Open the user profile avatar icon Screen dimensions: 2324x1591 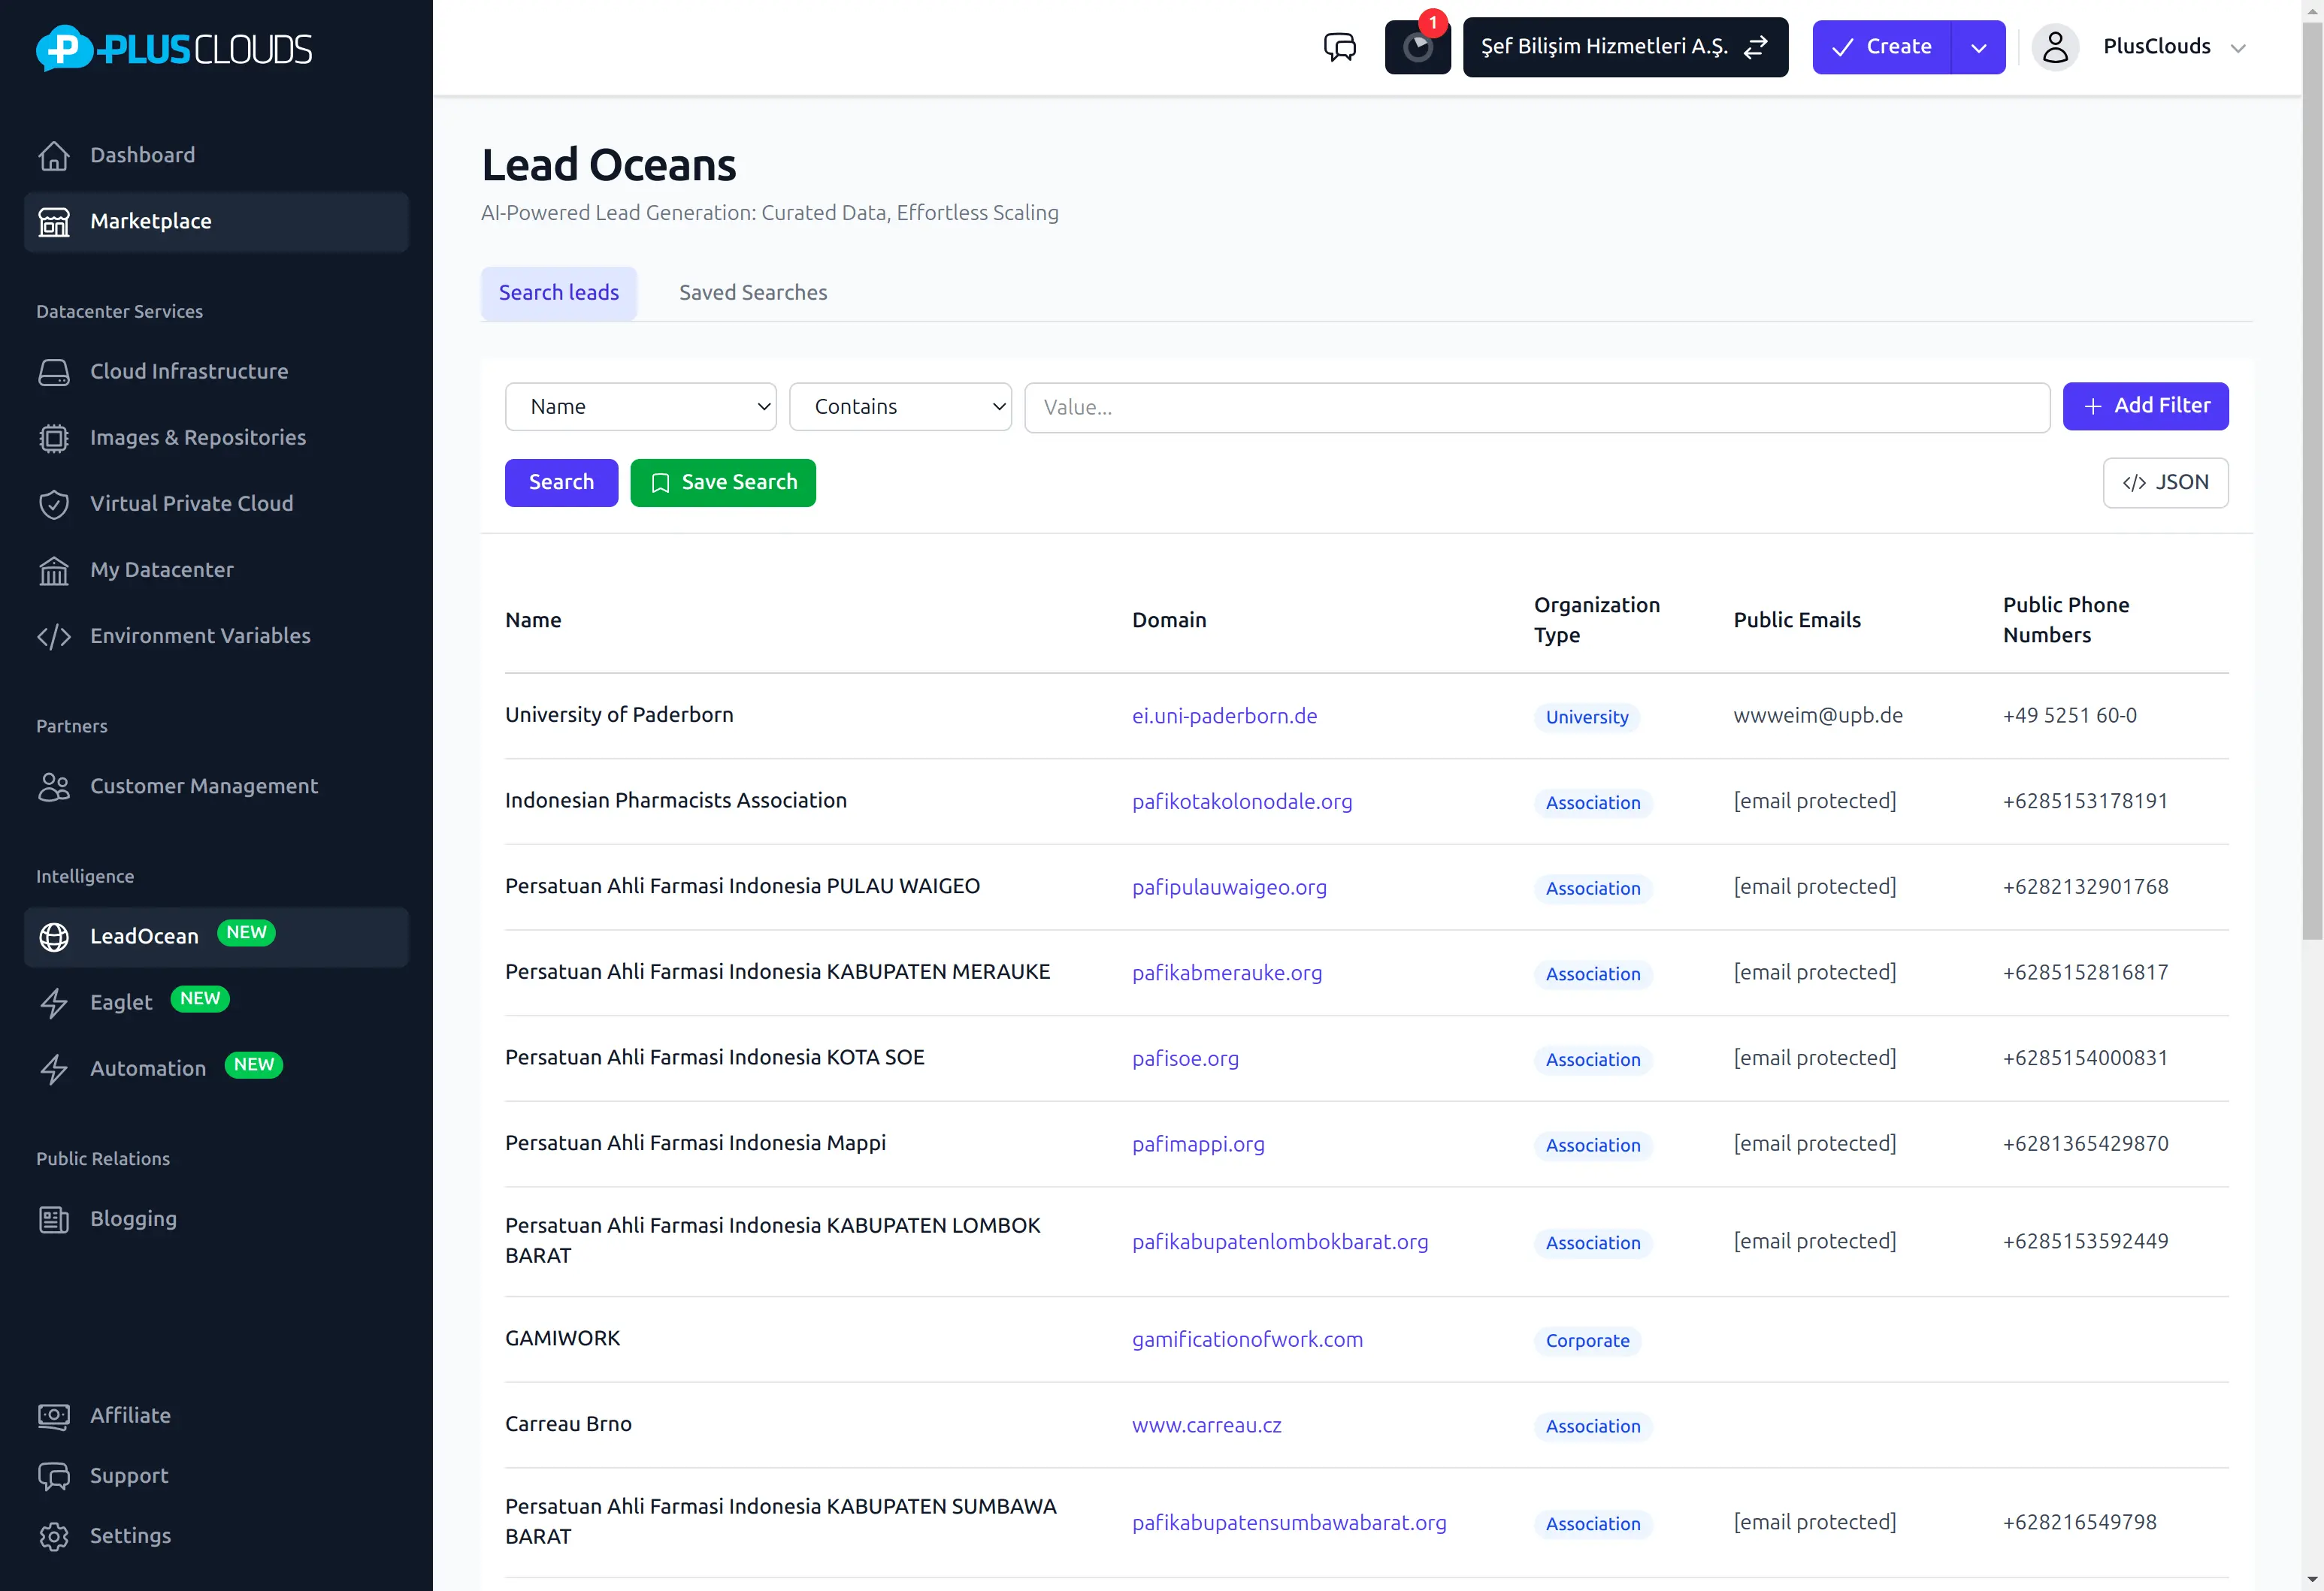[2056, 47]
